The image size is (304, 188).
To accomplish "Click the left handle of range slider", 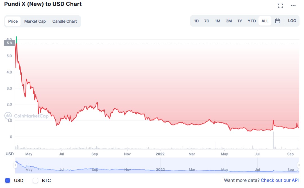I will click(15, 165).
